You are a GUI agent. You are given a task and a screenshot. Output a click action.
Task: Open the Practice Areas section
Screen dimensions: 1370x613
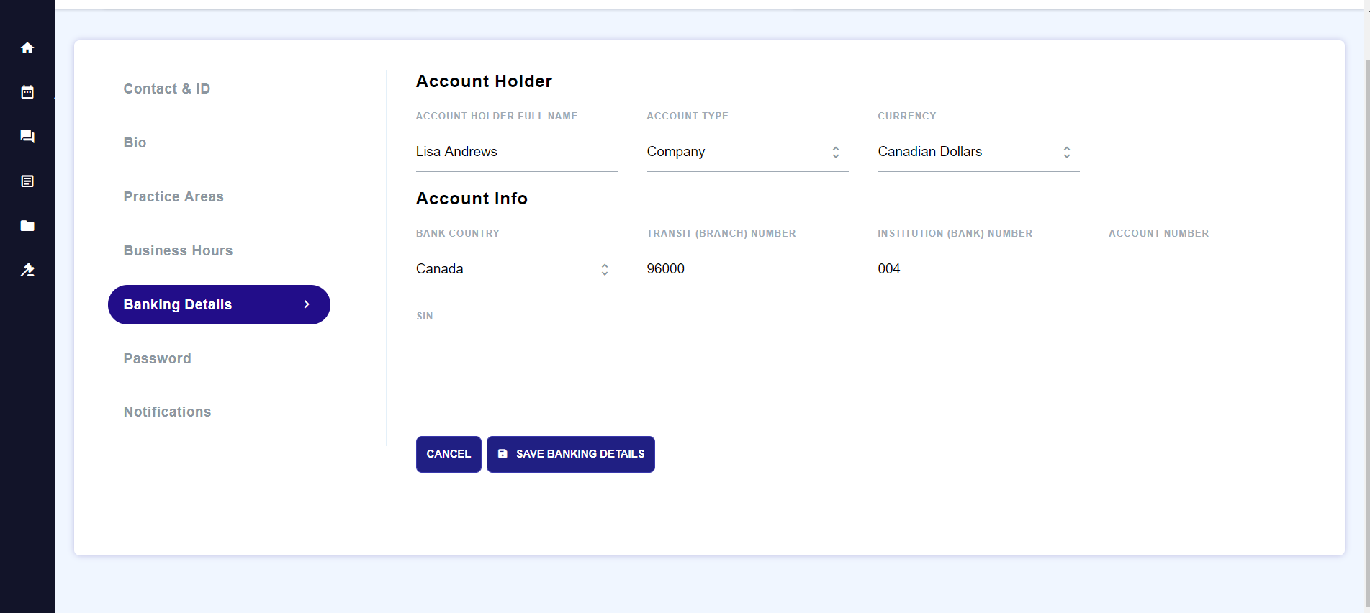click(173, 196)
